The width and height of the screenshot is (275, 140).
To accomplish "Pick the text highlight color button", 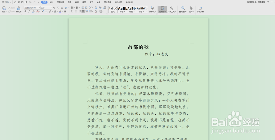I will tap(55, 11).
